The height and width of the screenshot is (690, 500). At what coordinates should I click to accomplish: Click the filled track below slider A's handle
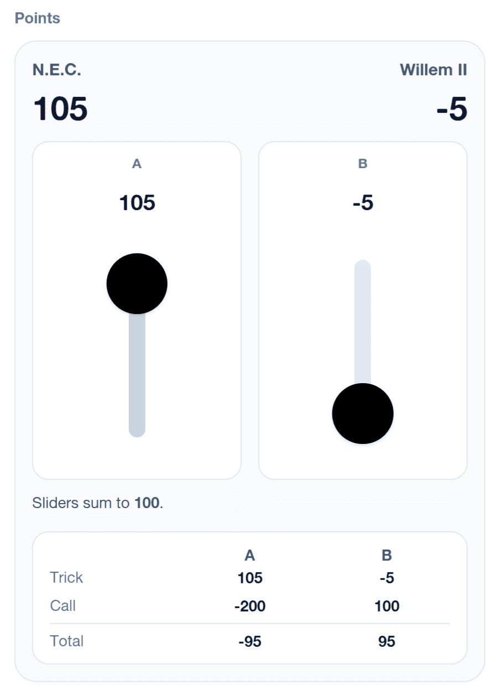[x=137, y=376]
